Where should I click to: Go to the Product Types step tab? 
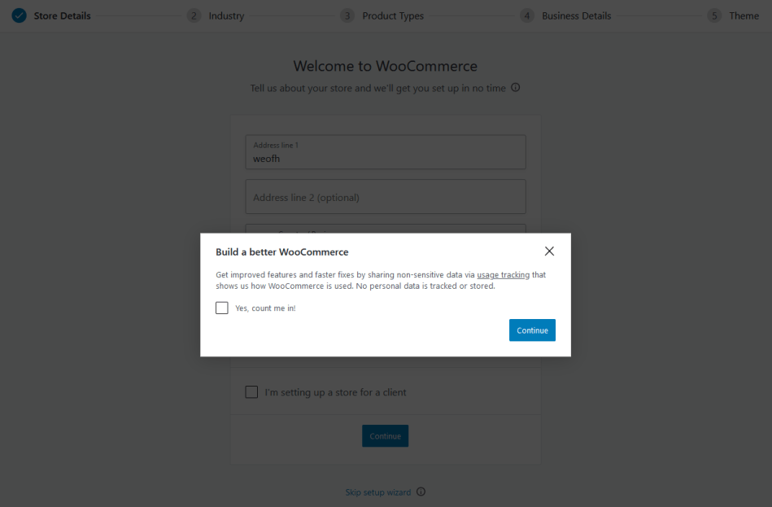click(x=393, y=15)
